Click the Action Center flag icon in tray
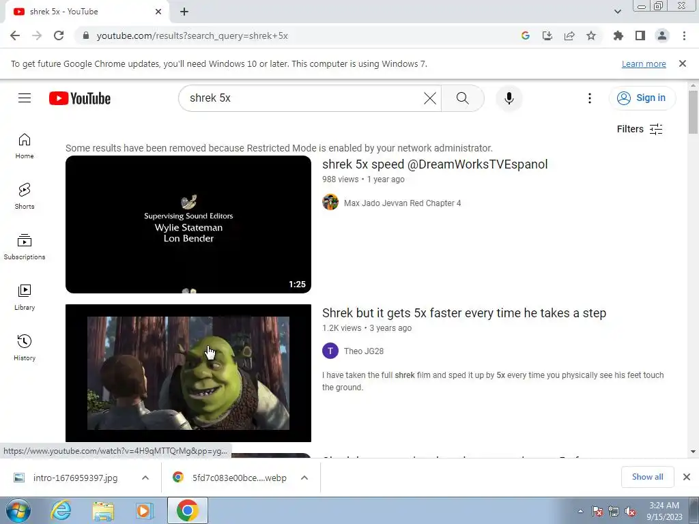 pyautogui.click(x=597, y=512)
